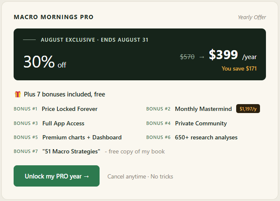Click the $399 discounted price
Viewport: 280px width, 201px height.
coord(223,54)
